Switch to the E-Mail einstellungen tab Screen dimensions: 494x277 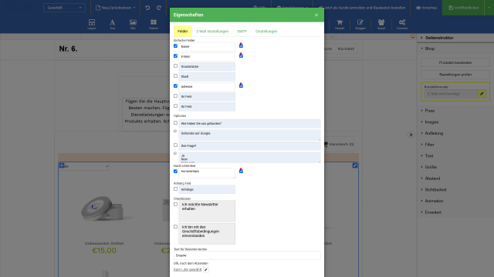click(x=212, y=32)
